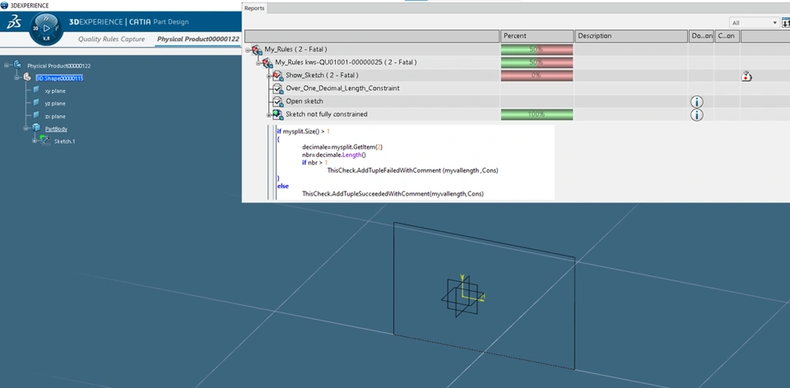Click the 3DEXPERIENCE title bar app icon

coord(5,5)
